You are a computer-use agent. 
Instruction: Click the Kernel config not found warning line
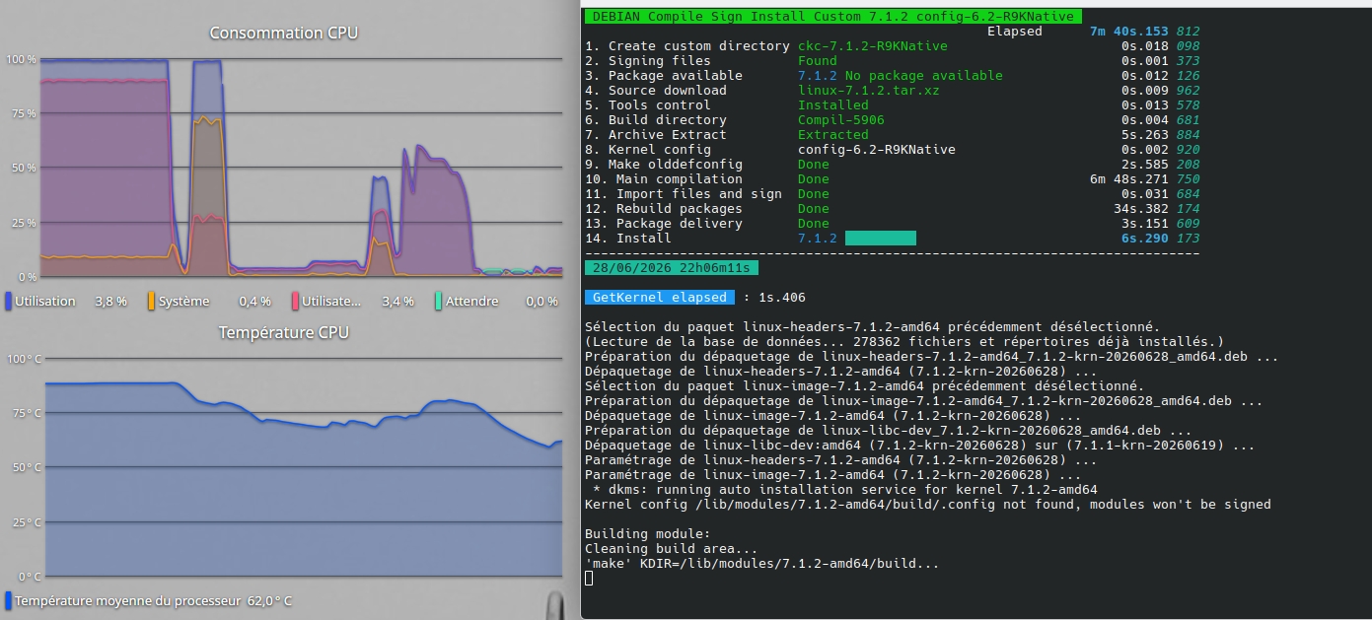pyautogui.click(x=927, y=504)
